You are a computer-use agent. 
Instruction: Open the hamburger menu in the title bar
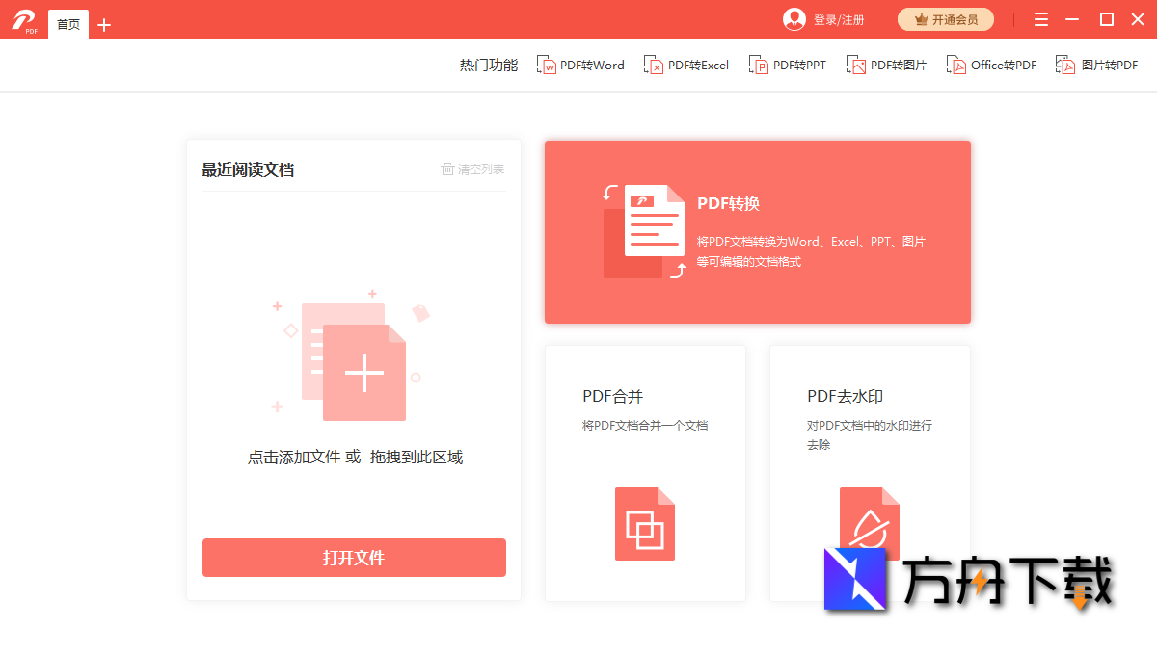pyautogui.click(x=1040, y=18)
